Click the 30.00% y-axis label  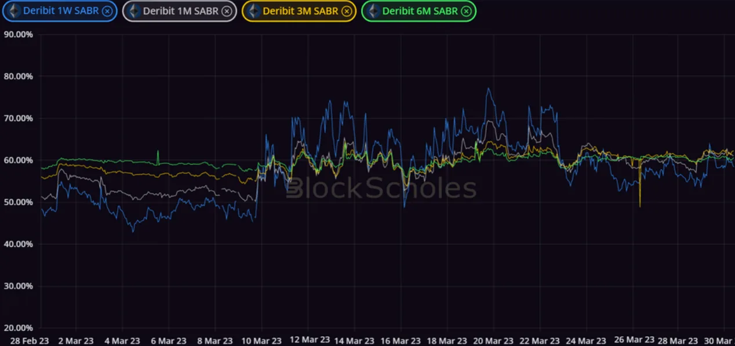[x=18, y=286]
